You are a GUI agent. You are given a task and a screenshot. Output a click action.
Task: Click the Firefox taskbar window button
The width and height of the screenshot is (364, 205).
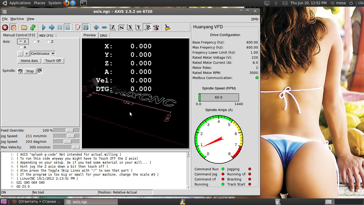(x=37, y=202)
